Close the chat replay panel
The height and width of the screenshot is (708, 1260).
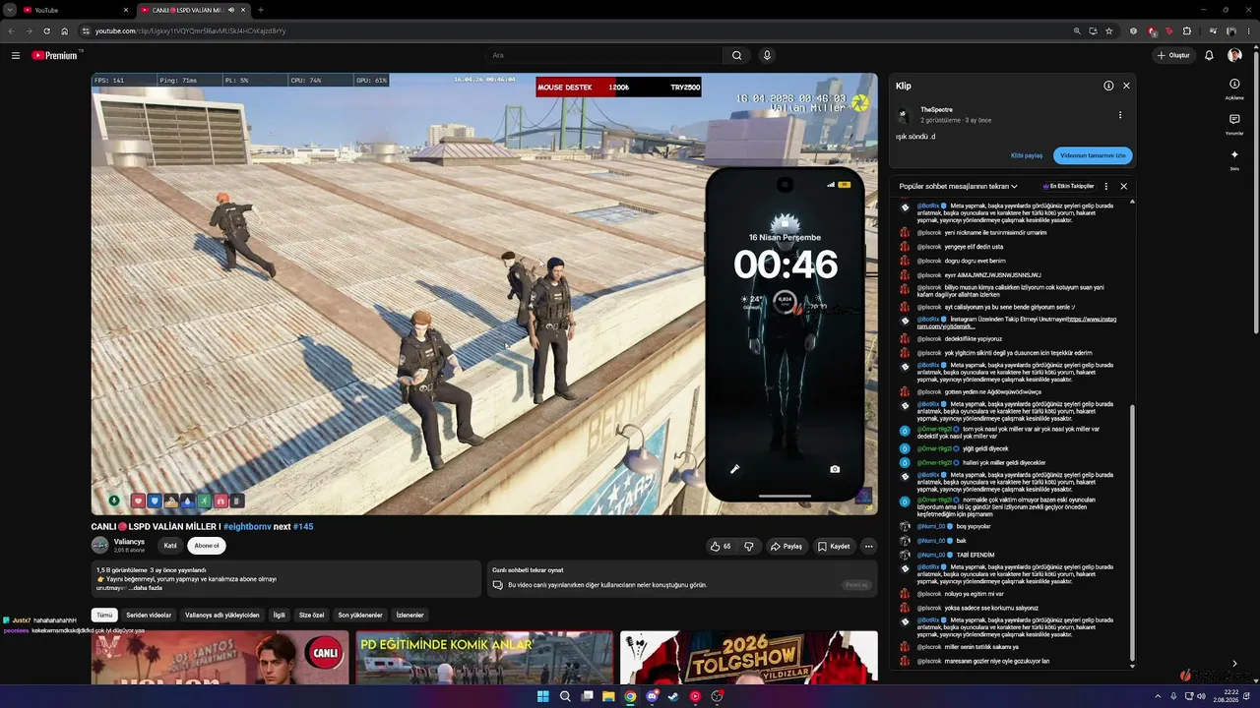click(x=1123, y=186)
